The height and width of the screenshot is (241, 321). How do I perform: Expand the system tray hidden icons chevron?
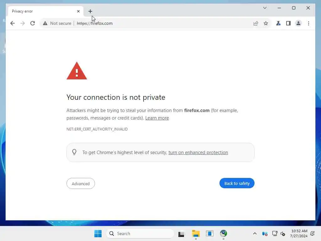tap(255, 233)
